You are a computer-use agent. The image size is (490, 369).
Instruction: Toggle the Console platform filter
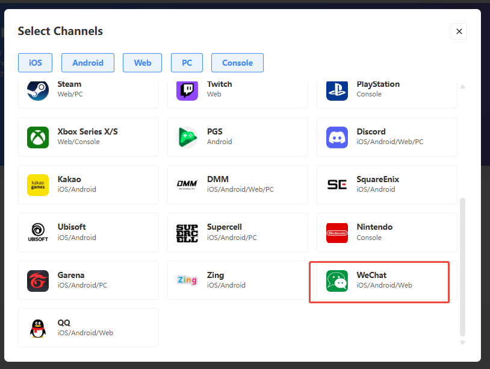(x=238, y=63)
